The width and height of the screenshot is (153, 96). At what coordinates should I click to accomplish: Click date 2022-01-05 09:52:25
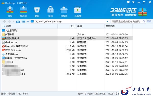tap(117, 74)
